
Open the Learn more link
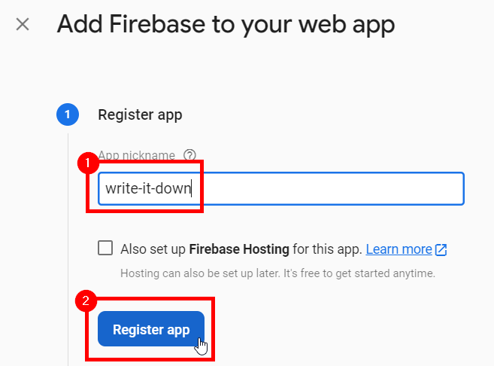pyautogui.click(x=399, y=249)
